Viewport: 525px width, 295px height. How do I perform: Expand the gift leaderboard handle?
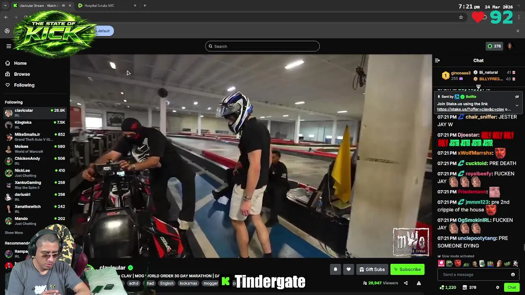[478, 87]
